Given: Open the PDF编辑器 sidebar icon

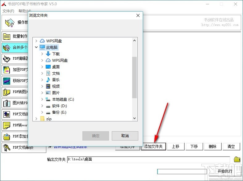Looking at the screenshot, I should tap(7, 59).
